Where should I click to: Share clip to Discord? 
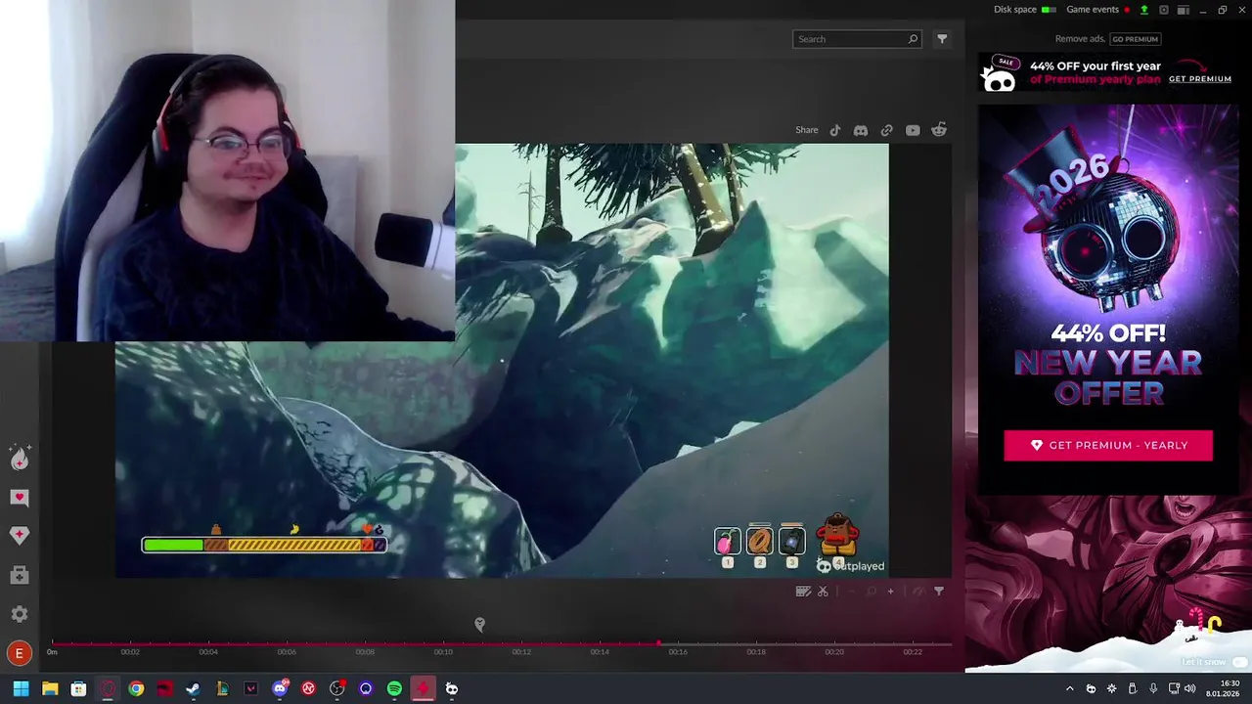coord(861,130)
